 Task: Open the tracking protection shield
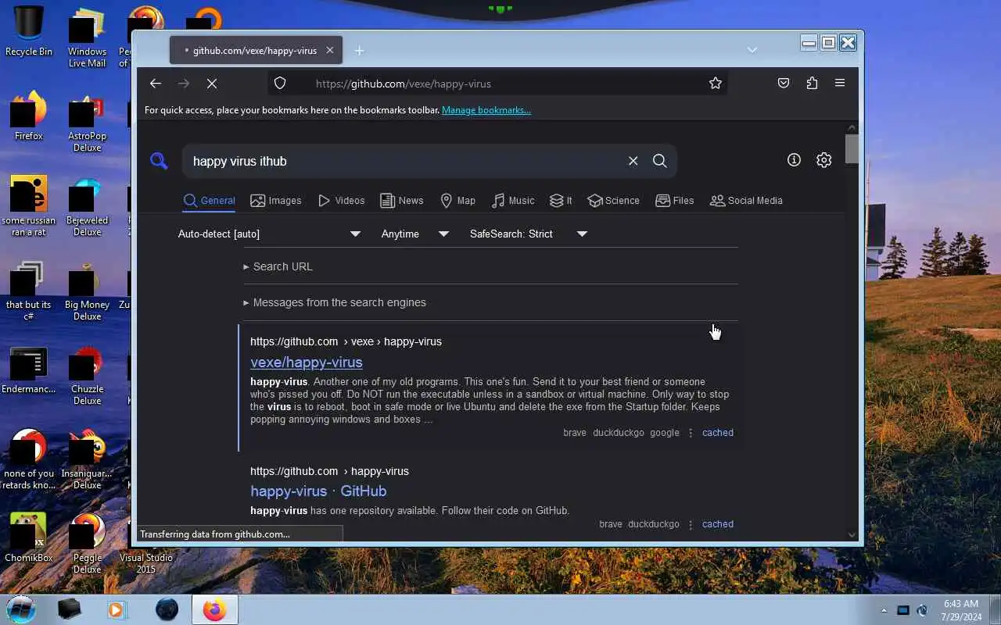(280, 84)
